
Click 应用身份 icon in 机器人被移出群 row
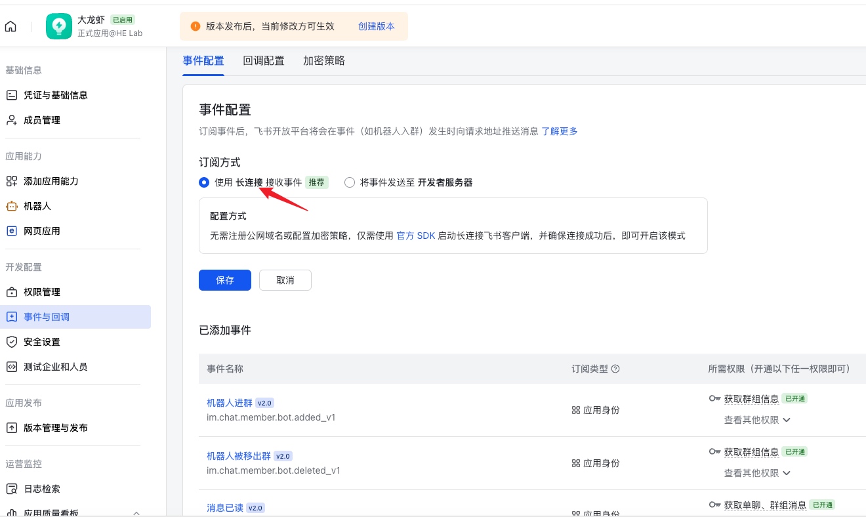coord(576,463)
